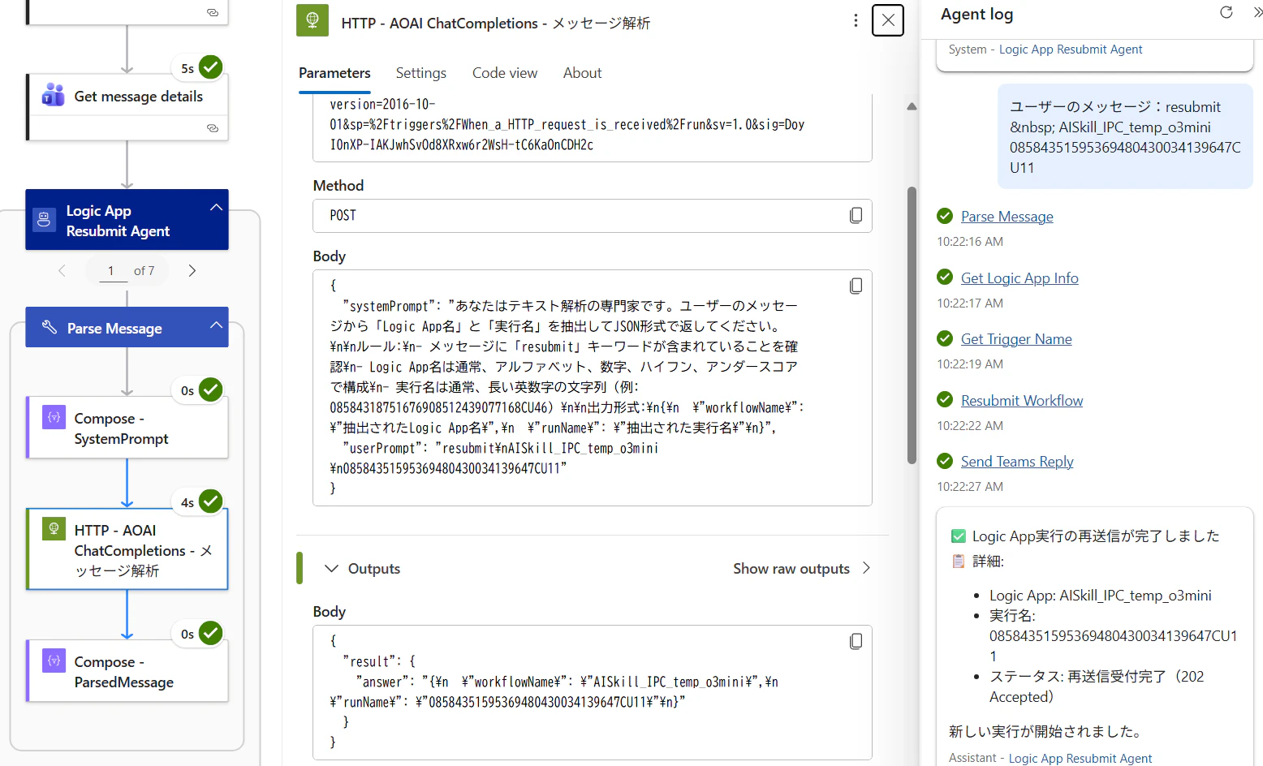Collapse the Parse Message tool node

click(x=216, y=325)
